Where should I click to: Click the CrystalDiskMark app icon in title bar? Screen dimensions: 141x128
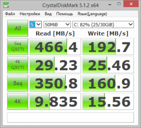click(6, 5)
